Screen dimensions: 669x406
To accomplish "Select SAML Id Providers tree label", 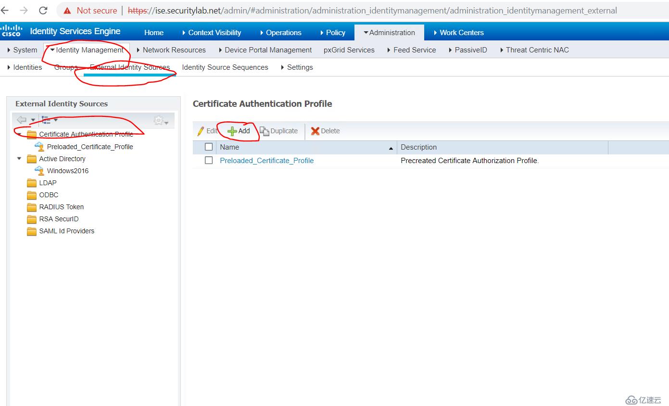I will [67, 231].
